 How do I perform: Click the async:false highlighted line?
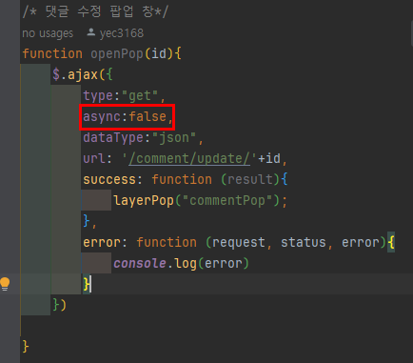pyautogui.click(x=127, y=117)
